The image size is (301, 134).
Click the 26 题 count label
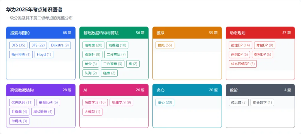(x=140, y=90)
